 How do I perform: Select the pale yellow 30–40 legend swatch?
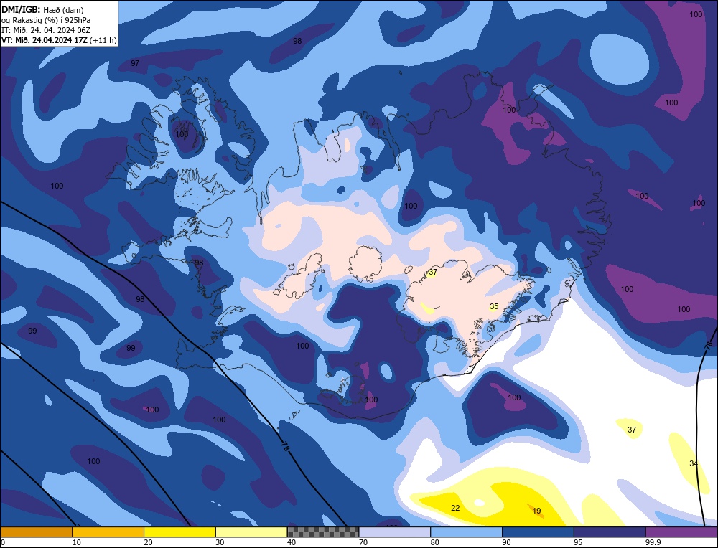coord(251,532)
